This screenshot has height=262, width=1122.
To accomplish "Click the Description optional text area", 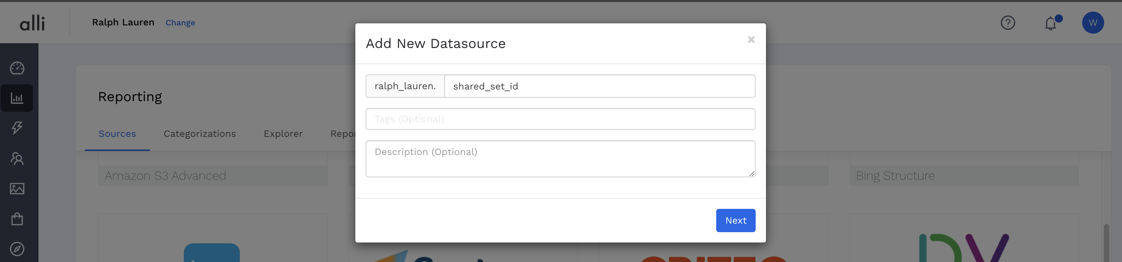I will pyautogui.click(x=560, y=158).
